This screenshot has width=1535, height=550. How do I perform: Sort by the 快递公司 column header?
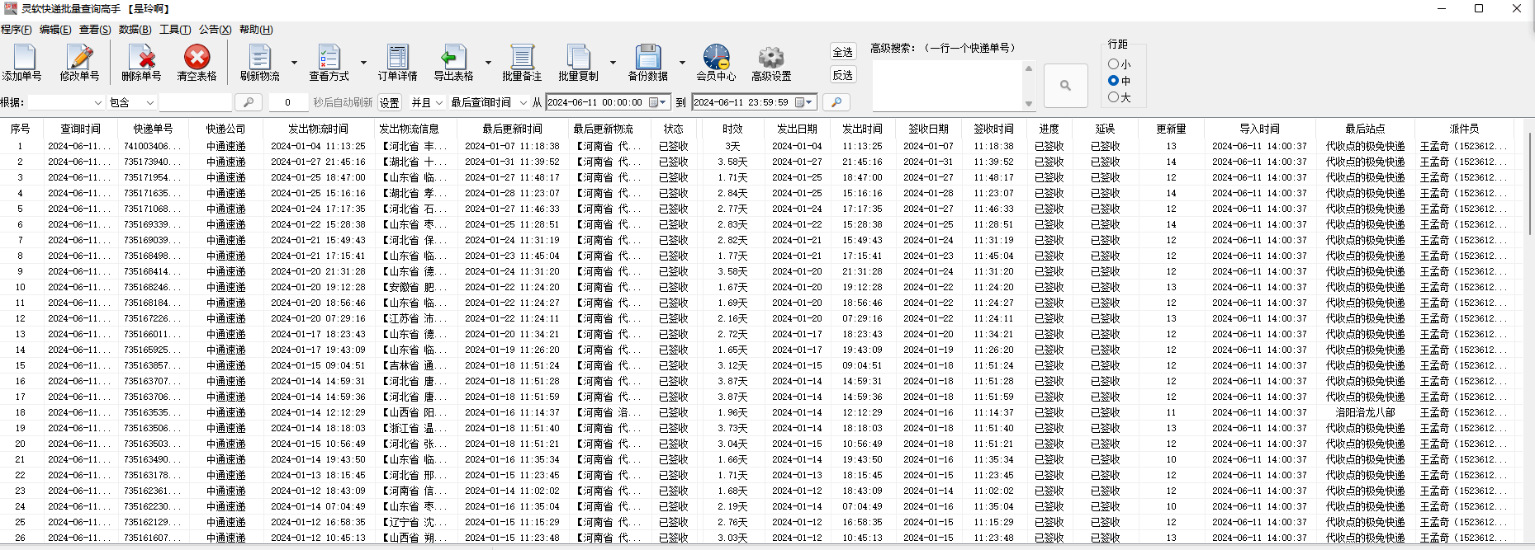pyautogui.click(x=226, y=129)
